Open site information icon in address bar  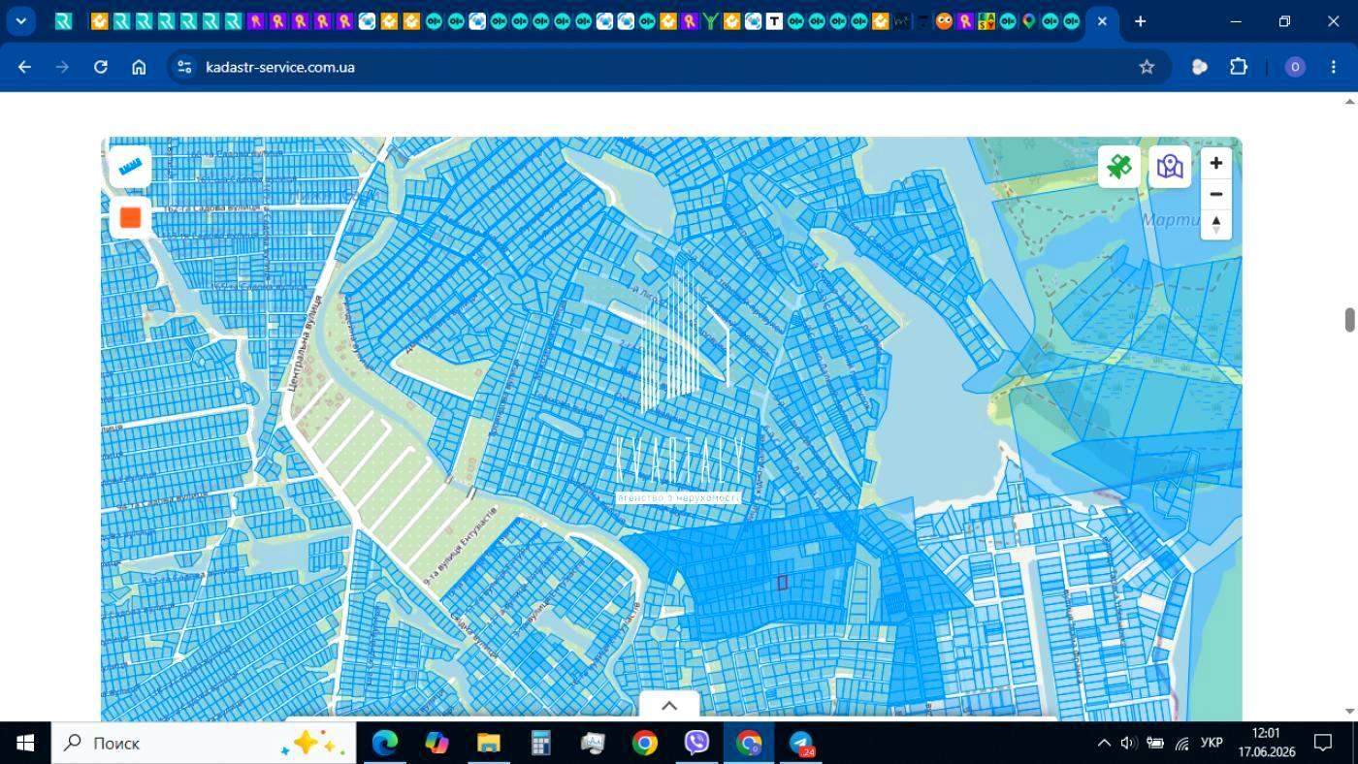point(184,67)
